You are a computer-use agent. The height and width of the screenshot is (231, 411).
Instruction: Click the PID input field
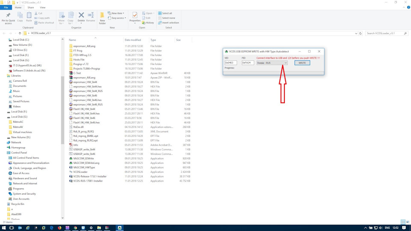(x=248, y=63)
